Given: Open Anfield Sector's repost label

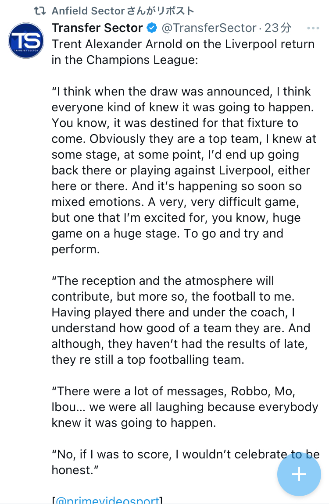Looking at the screenshot, I should pyautogui.click(x=123, y=11).
